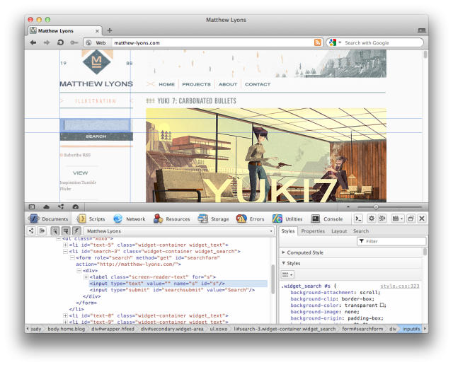Viewport: 453px width, 367px height.
Task: Switch to the Utilities tab
Action: click(287, 219)
